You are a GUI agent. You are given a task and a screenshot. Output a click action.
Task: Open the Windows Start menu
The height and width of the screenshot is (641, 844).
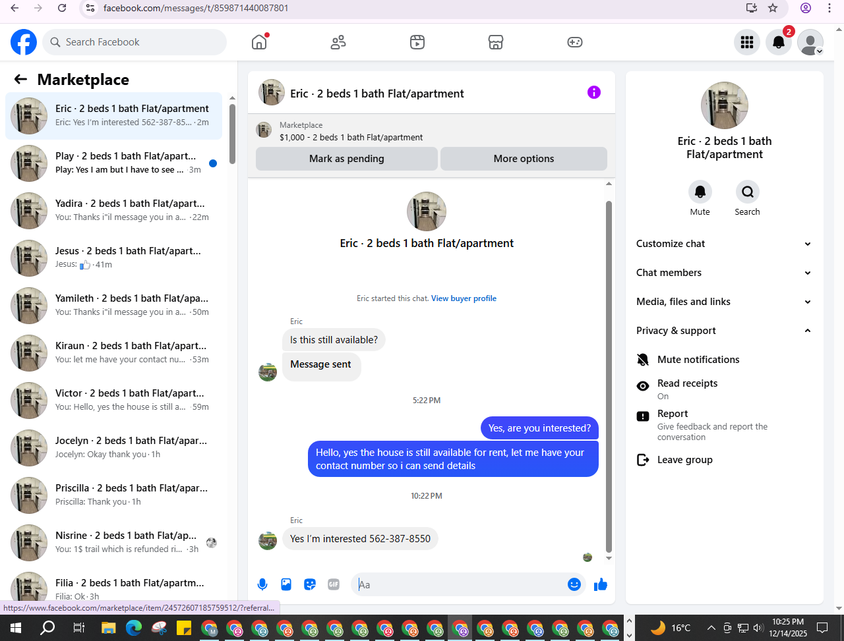(16, 627)
